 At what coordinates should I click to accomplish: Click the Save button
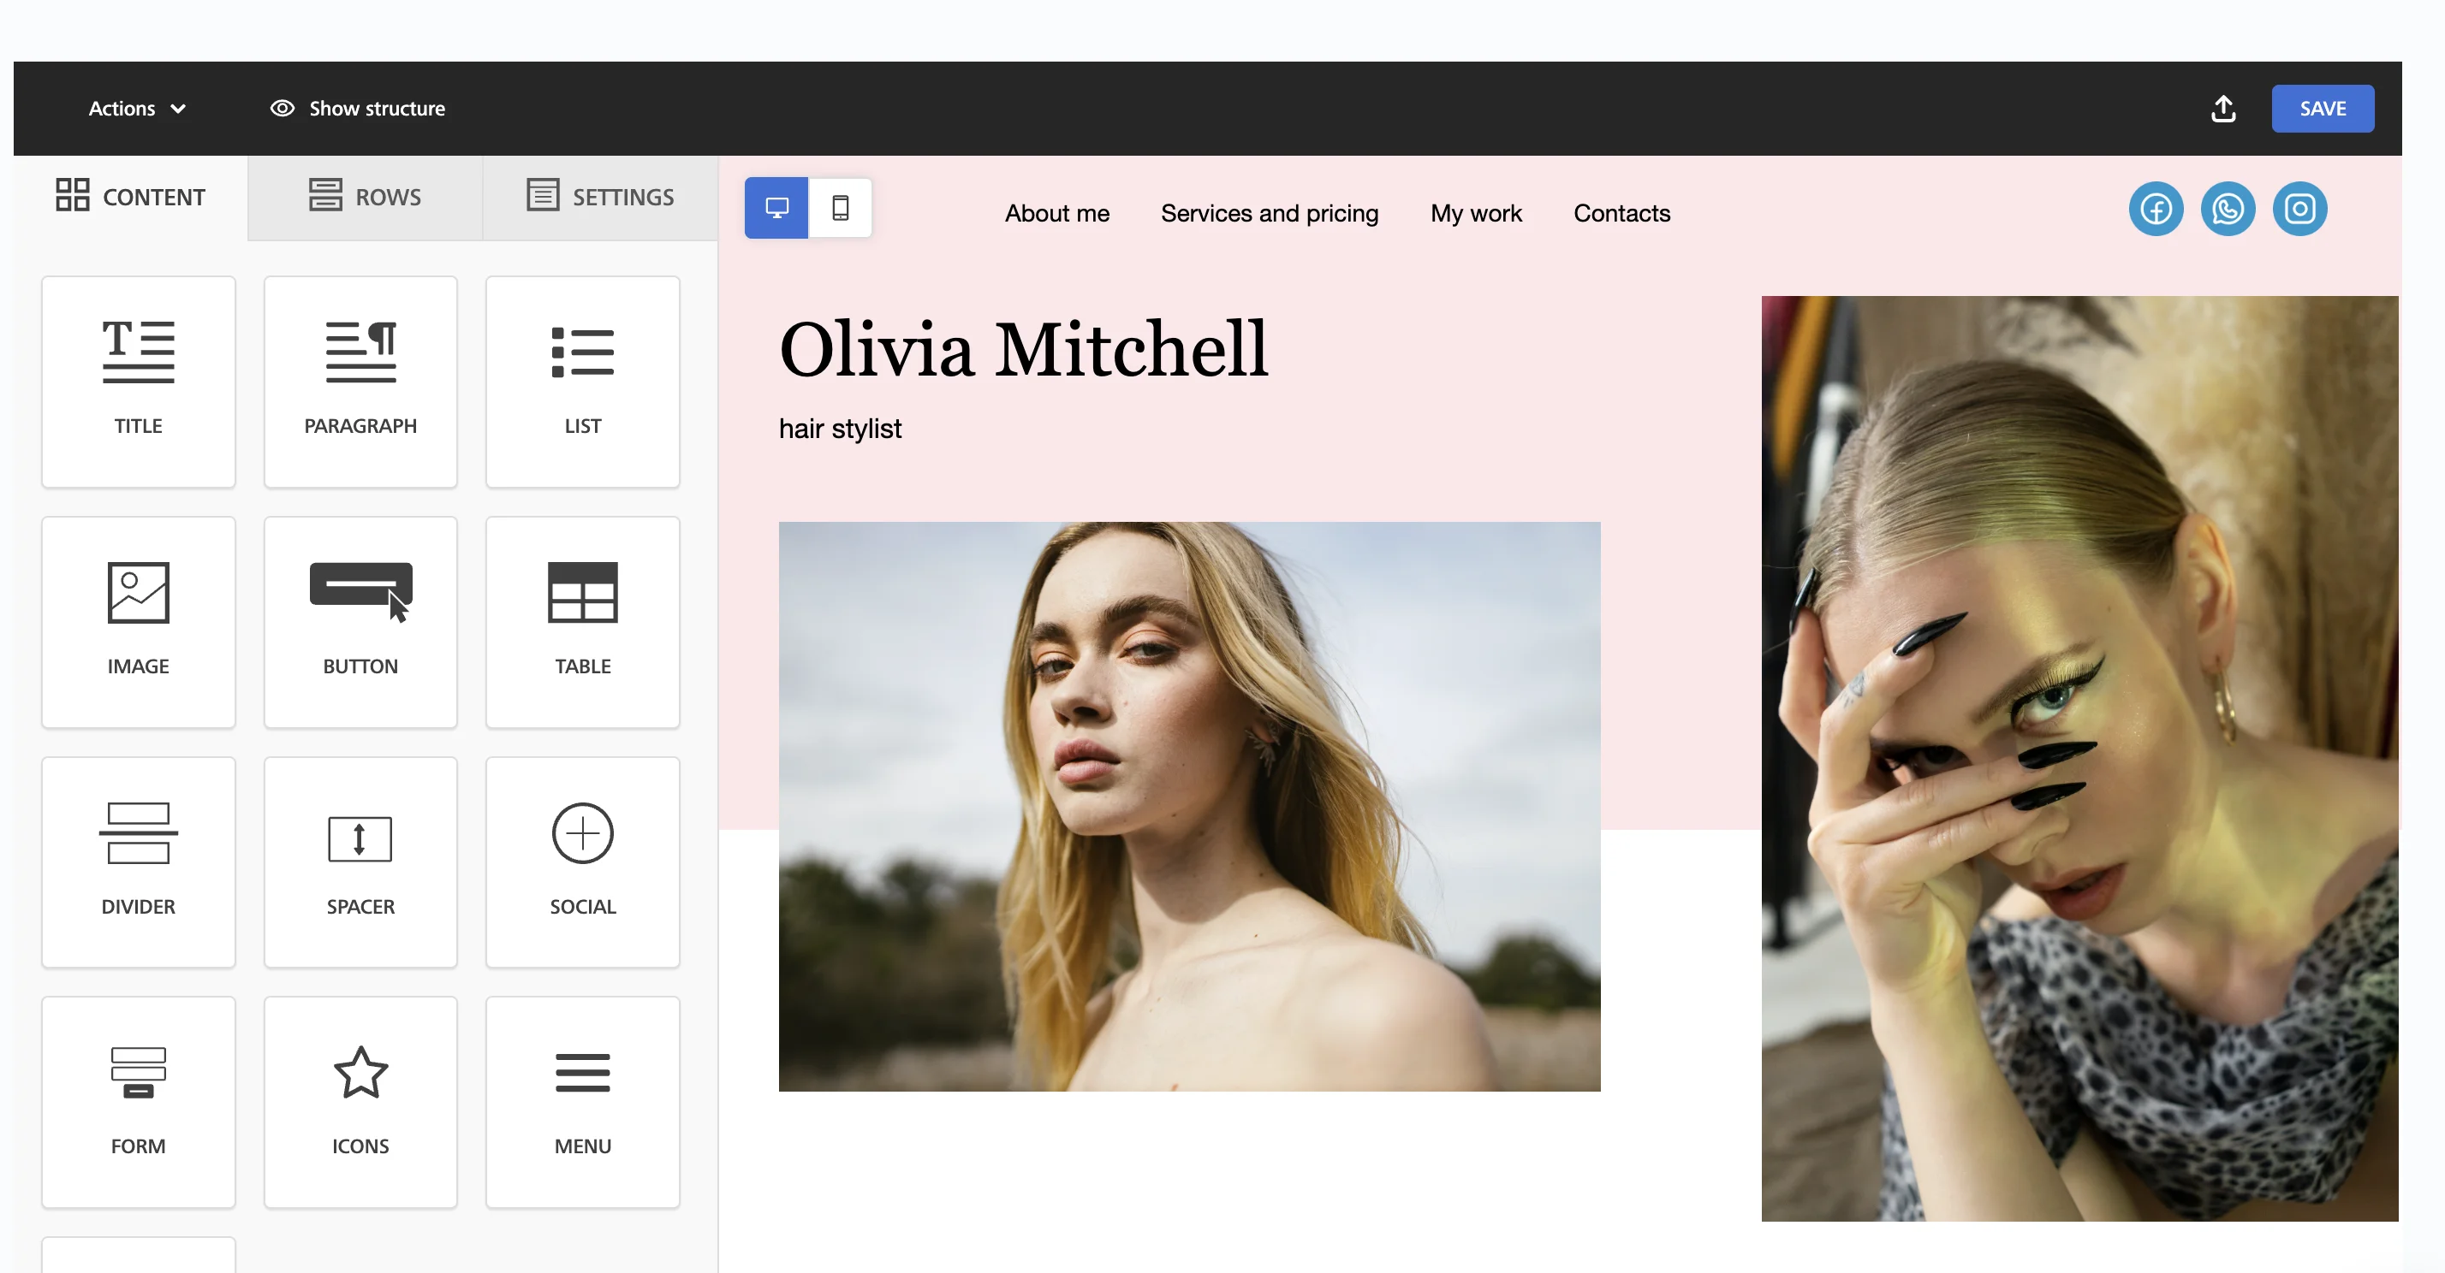[x=2322, y=108]
